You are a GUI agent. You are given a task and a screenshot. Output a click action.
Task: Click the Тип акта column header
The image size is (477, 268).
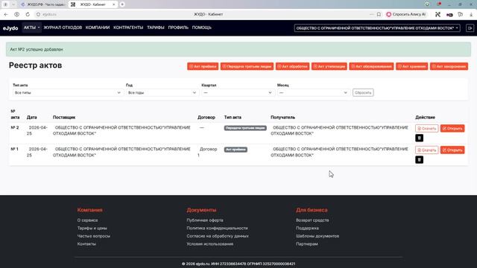point(233,118)
